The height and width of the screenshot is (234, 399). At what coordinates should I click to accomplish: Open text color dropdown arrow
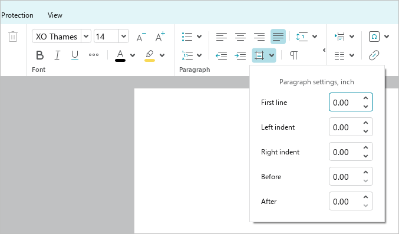point(133,55)
